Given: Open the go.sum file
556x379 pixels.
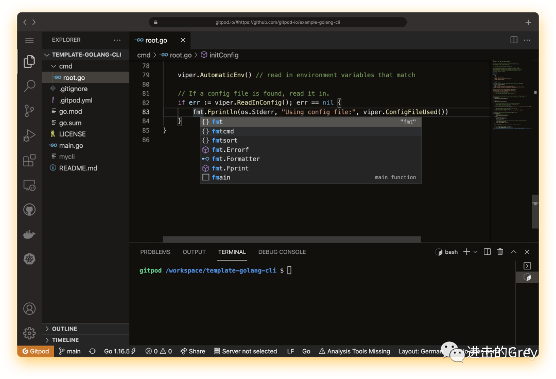Looking at the screenshot, I should 85,123.
